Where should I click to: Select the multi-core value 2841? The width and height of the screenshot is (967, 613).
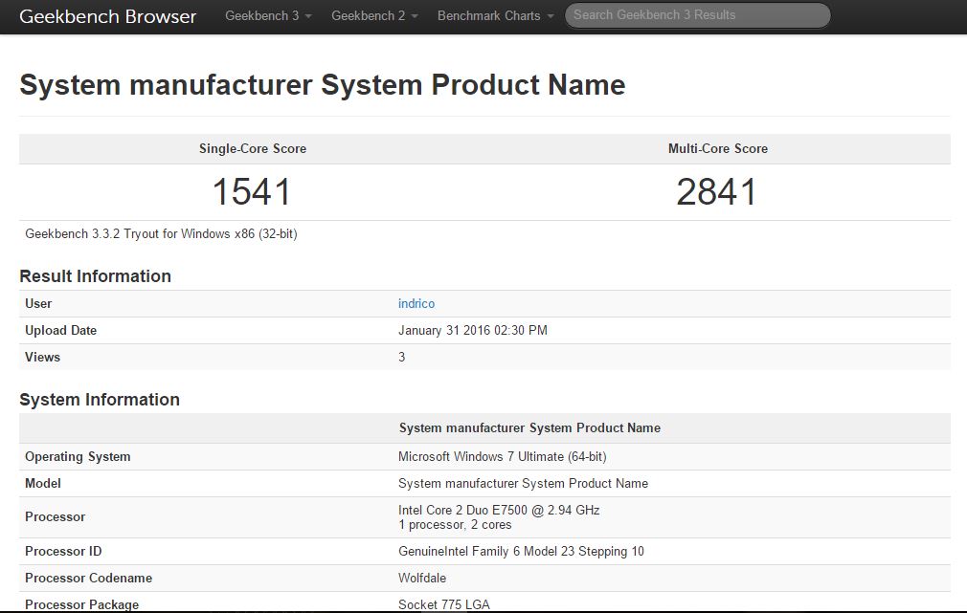pyautogui.click(x=716, y=191)
